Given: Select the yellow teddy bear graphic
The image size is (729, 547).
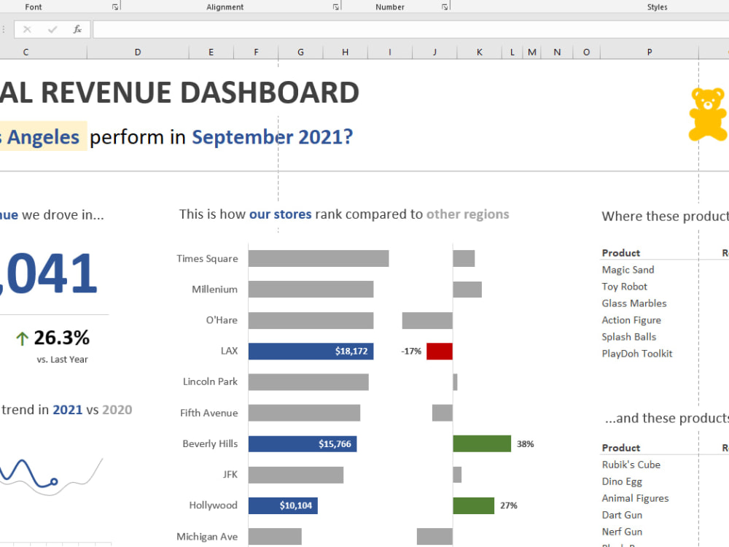Looking at the screenshot, I should coord(706,113).
